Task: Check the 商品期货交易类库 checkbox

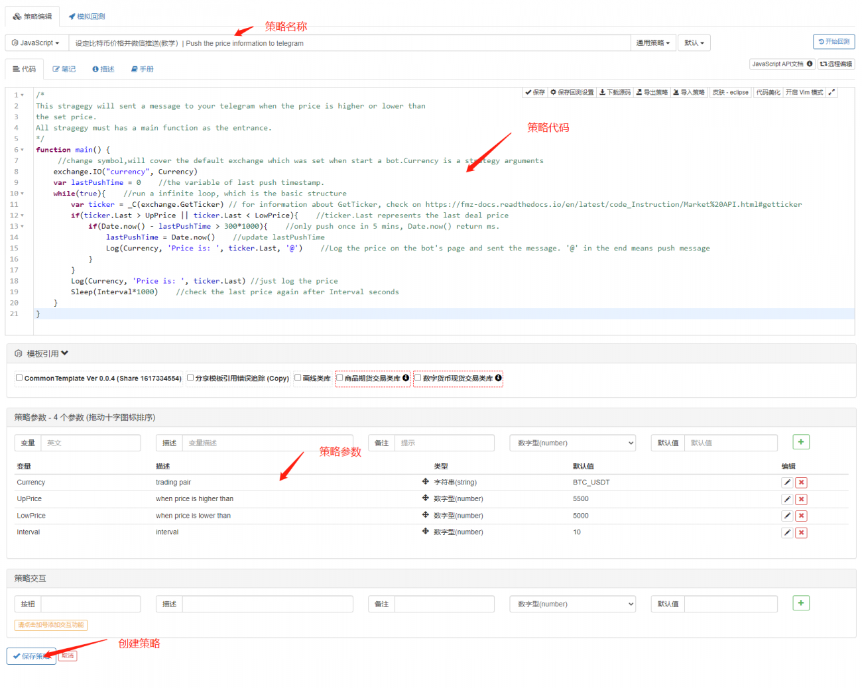Action: tap(339, 378)
